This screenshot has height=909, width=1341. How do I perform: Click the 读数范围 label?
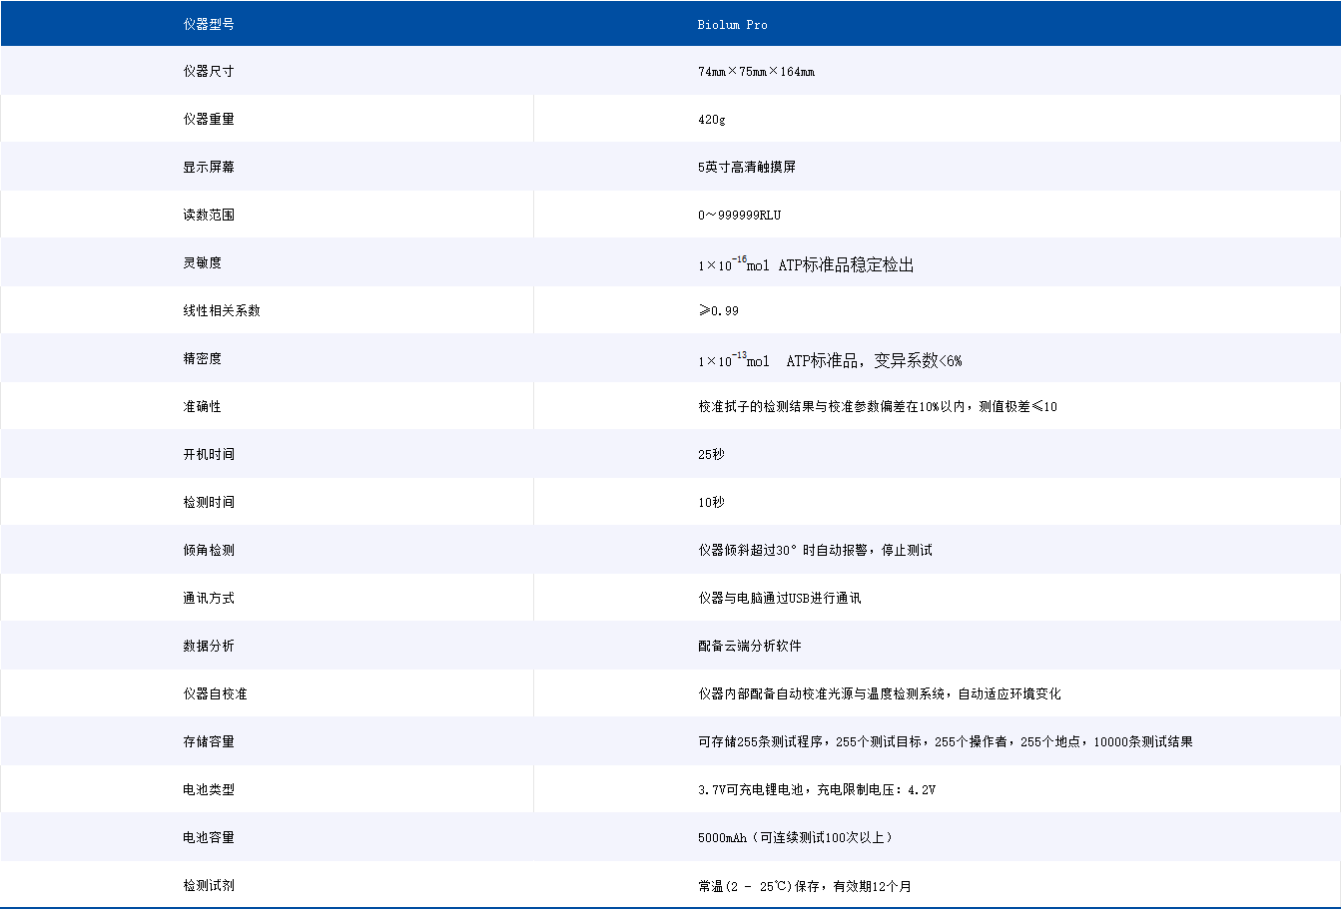[207, 214]
